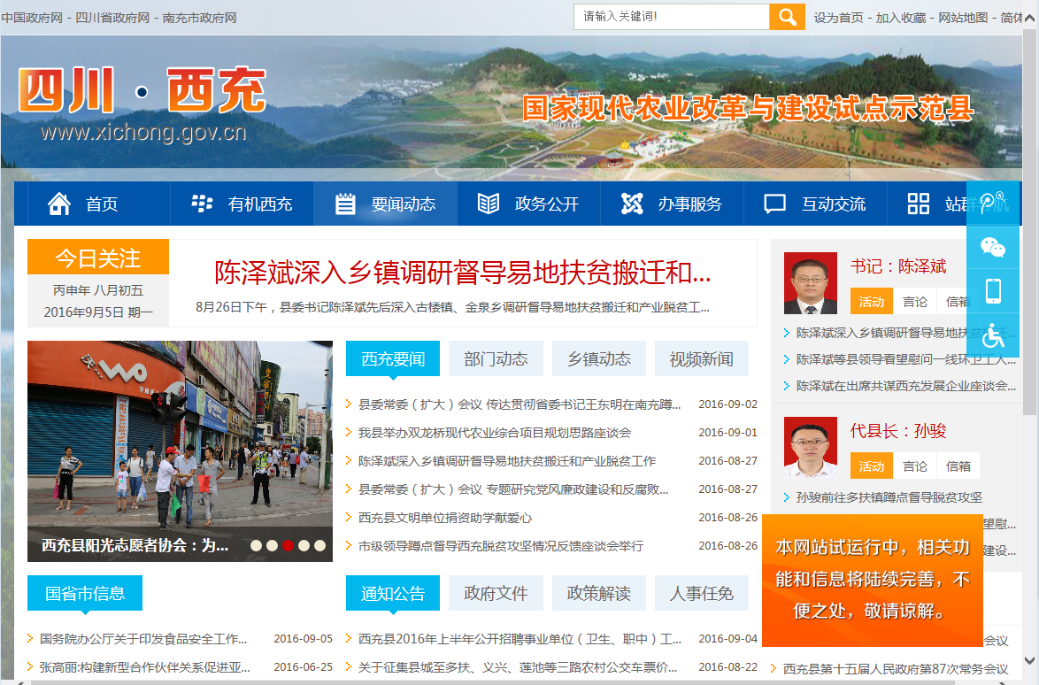Open the red headline about 陈泽斌
The width and height of the screenshot is (1039, 685).
[x=463, y=272]
